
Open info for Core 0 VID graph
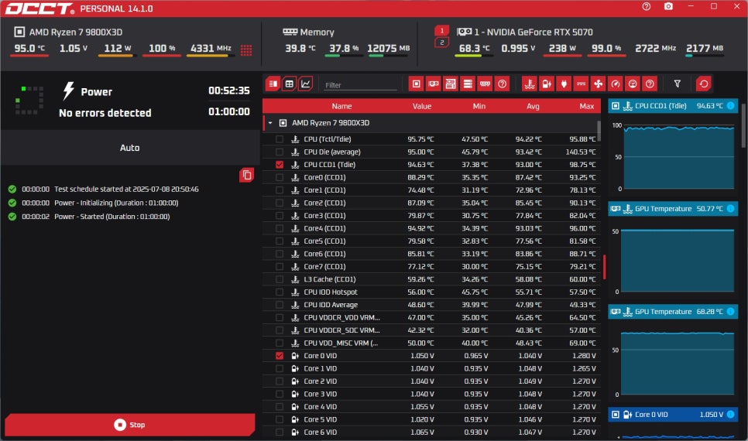click(x=730, y=415)
